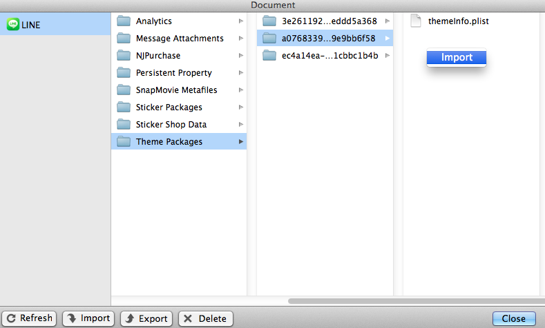Select the a0768339...9e9bb6f58 folder name

329,38
